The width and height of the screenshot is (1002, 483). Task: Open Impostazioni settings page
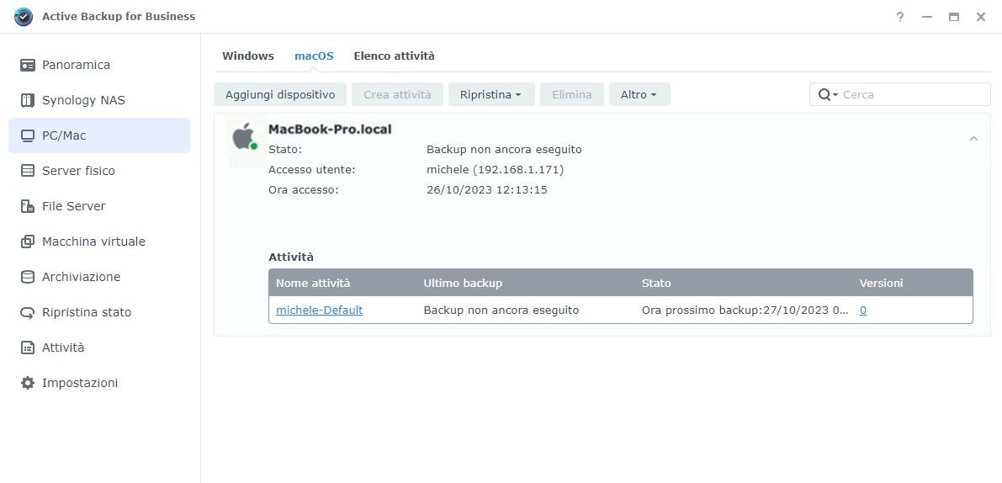pos(99,384)
